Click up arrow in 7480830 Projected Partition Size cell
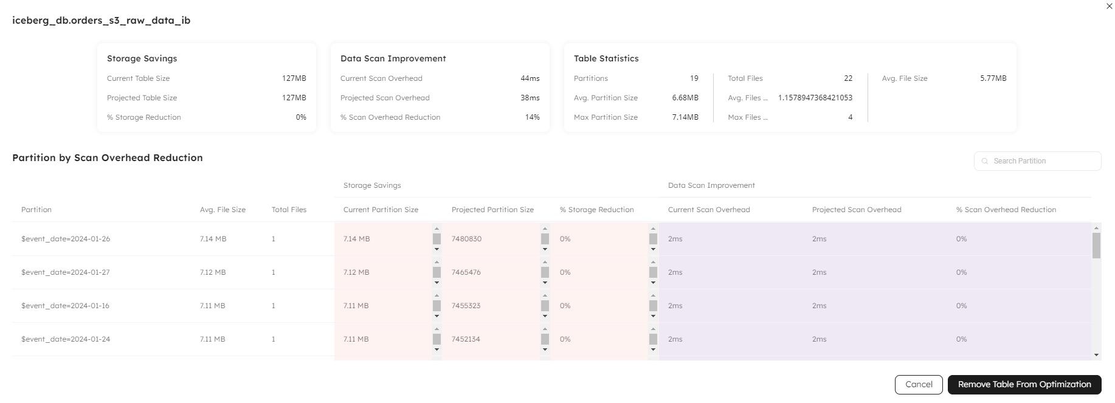Screen dimensions: 1115x403 click(x=545, y=229)
